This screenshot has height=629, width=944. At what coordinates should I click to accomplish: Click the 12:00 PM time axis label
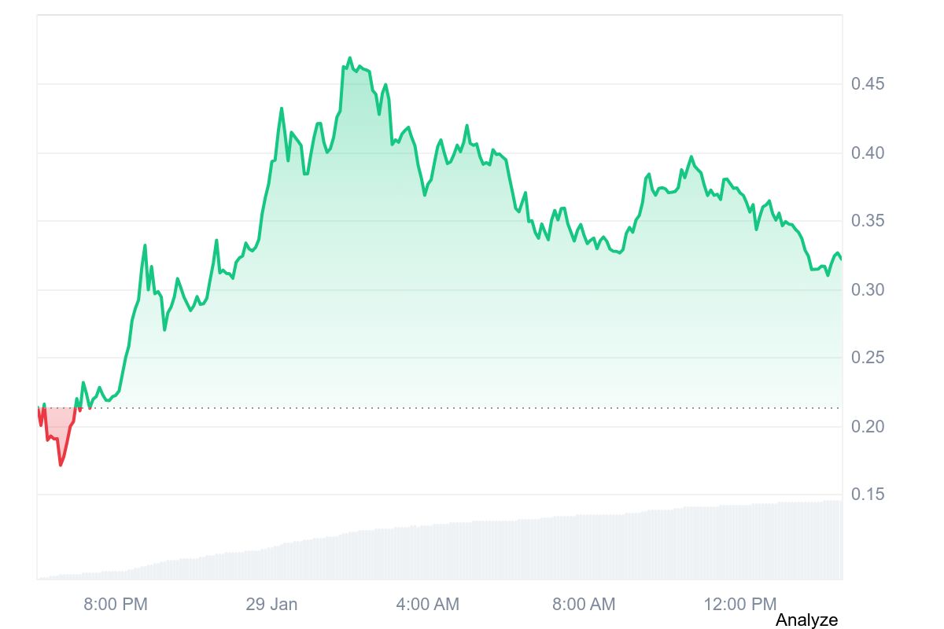pos(739,604)
